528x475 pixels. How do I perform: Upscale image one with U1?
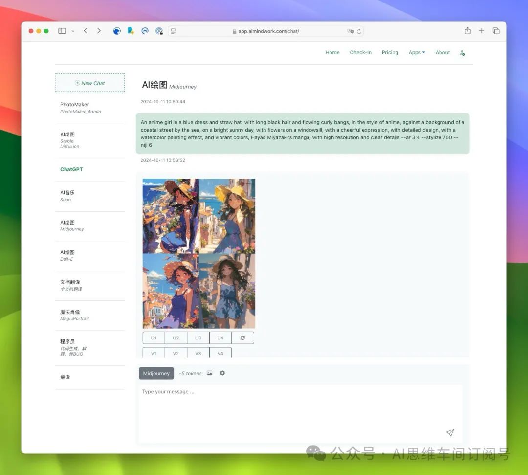click(154, 338)
